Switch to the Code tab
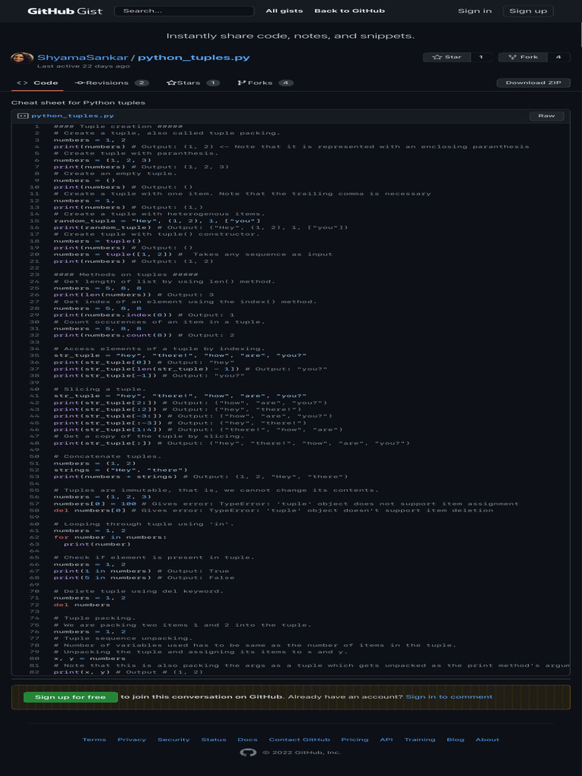Viewport: 582px width, 776px height. [38, 83]
